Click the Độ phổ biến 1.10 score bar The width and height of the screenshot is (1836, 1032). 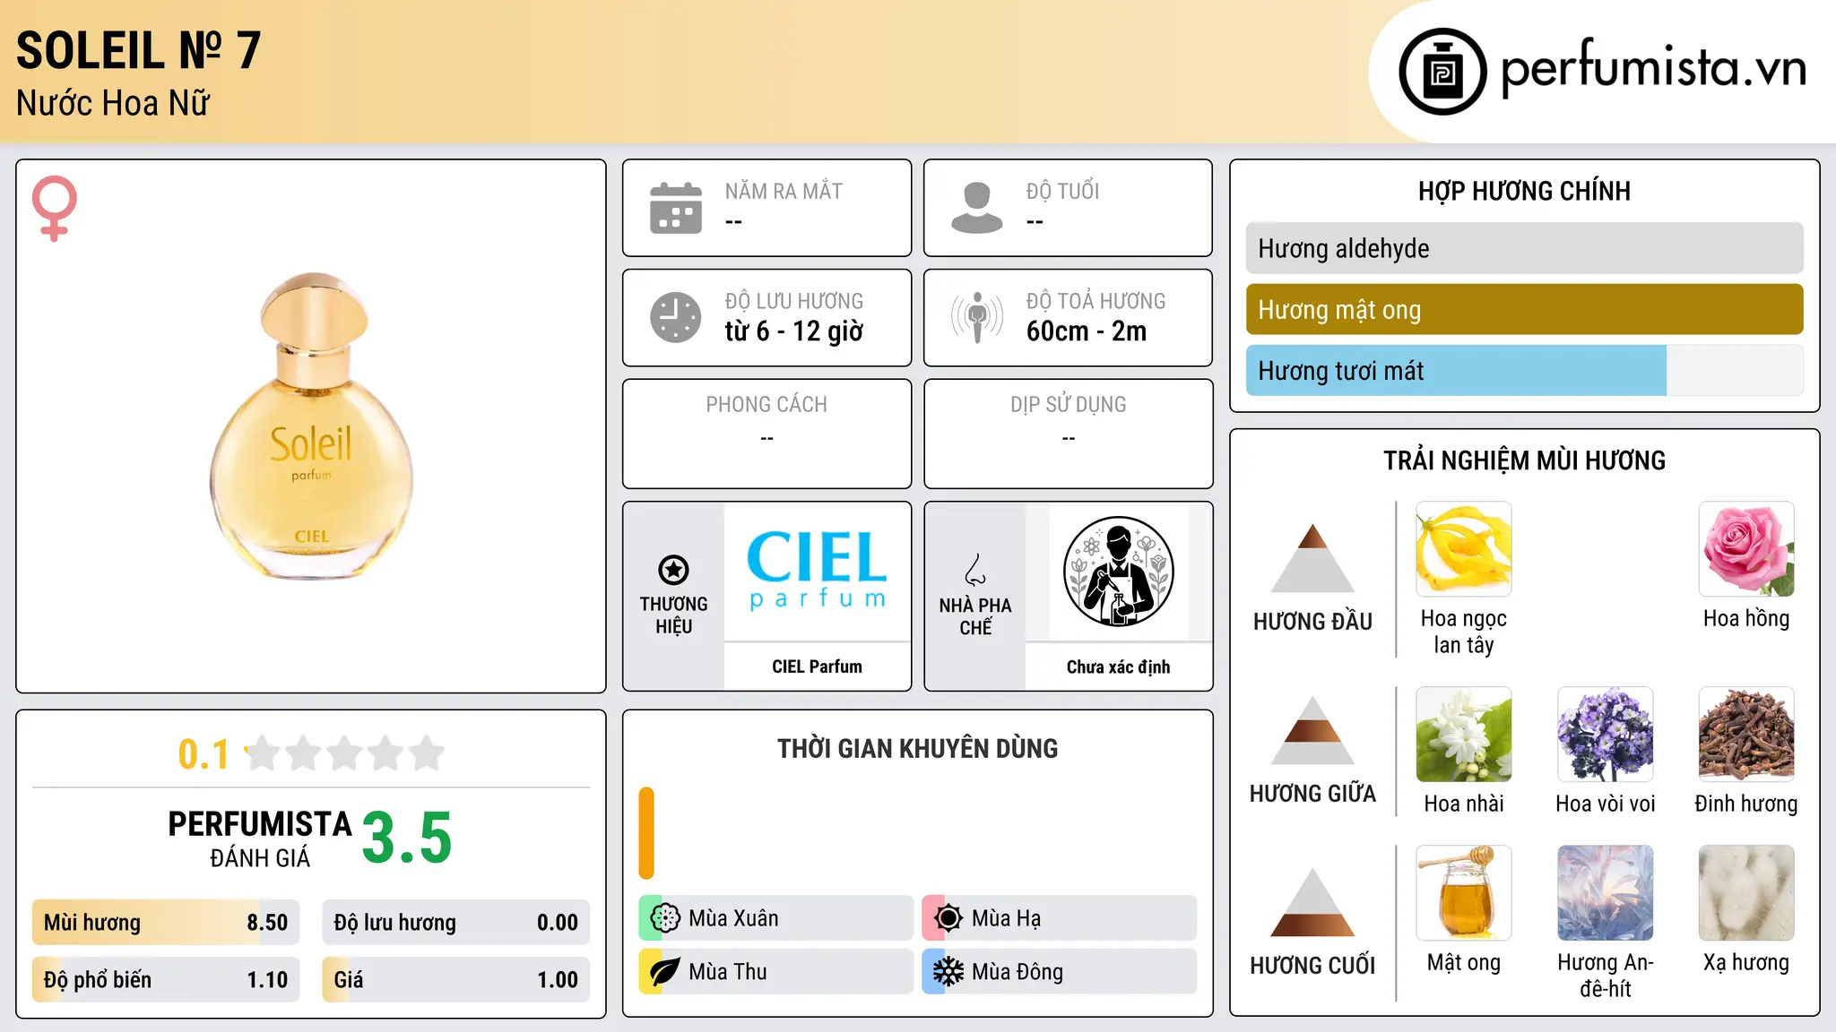click(x=166, y=979)
